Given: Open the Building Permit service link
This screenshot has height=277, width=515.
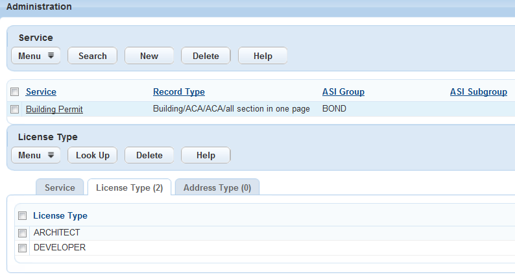Looking at the screenshot, I should [x=54, y=109].
